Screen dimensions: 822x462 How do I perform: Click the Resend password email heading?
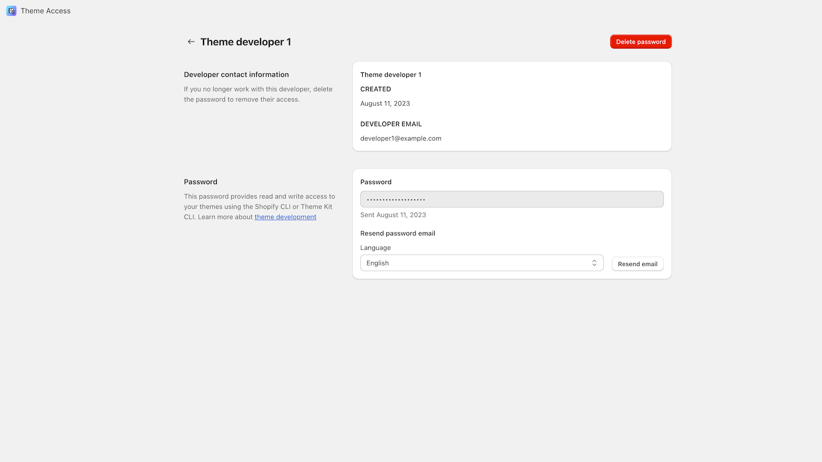[x=398, y=233]
